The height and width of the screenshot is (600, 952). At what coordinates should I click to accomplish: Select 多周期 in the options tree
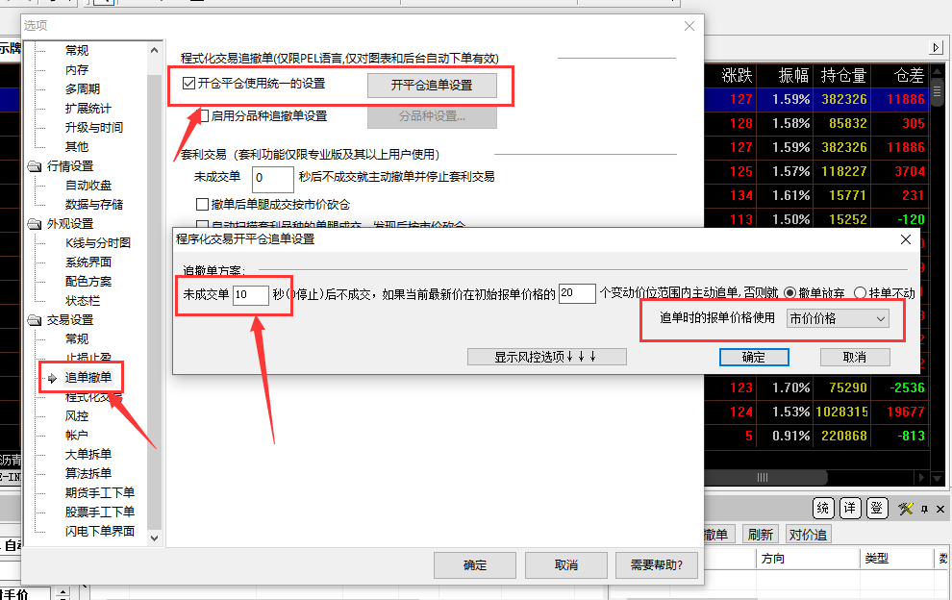point(83,89)
